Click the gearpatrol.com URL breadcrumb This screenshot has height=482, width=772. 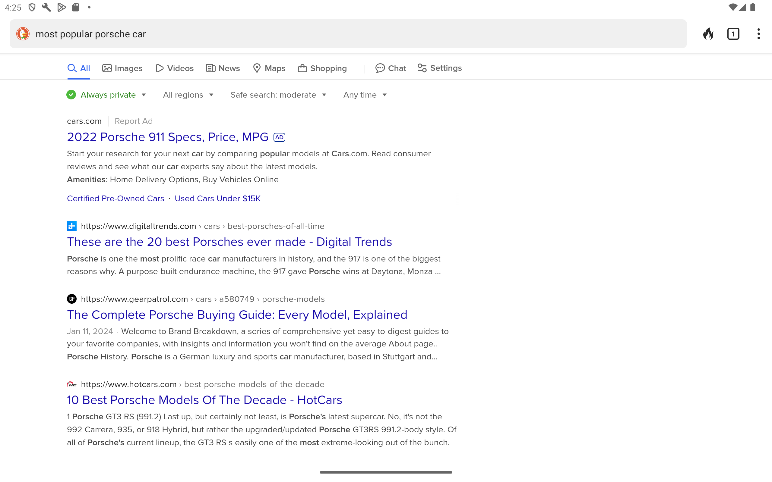[x=203, y=299]
